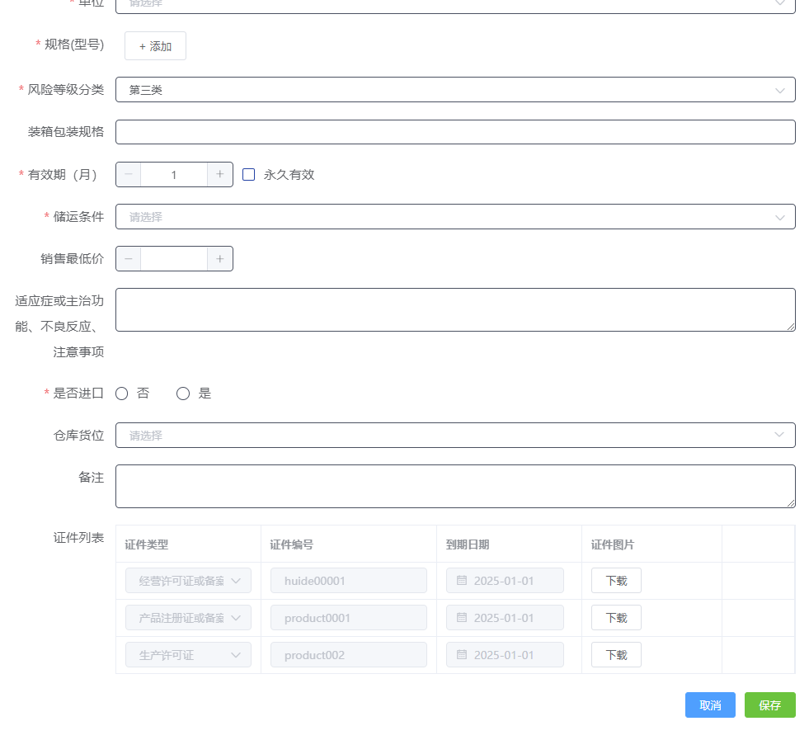809x740 pixels.
Task: Open the 单位 dropdown at the top
Action: [x=456, y=5]
